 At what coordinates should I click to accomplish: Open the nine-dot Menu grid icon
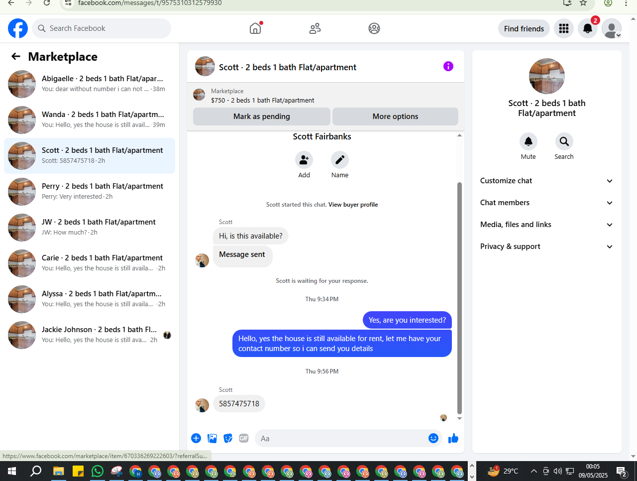[564, 28]
